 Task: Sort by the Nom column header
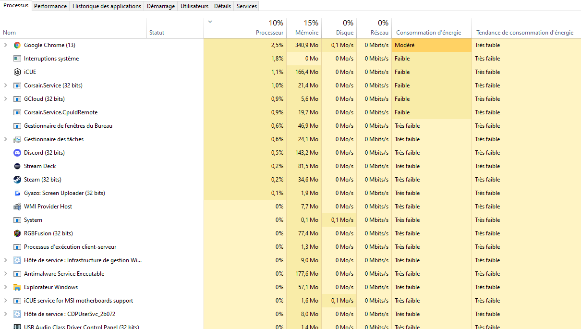tap(73, 28)
